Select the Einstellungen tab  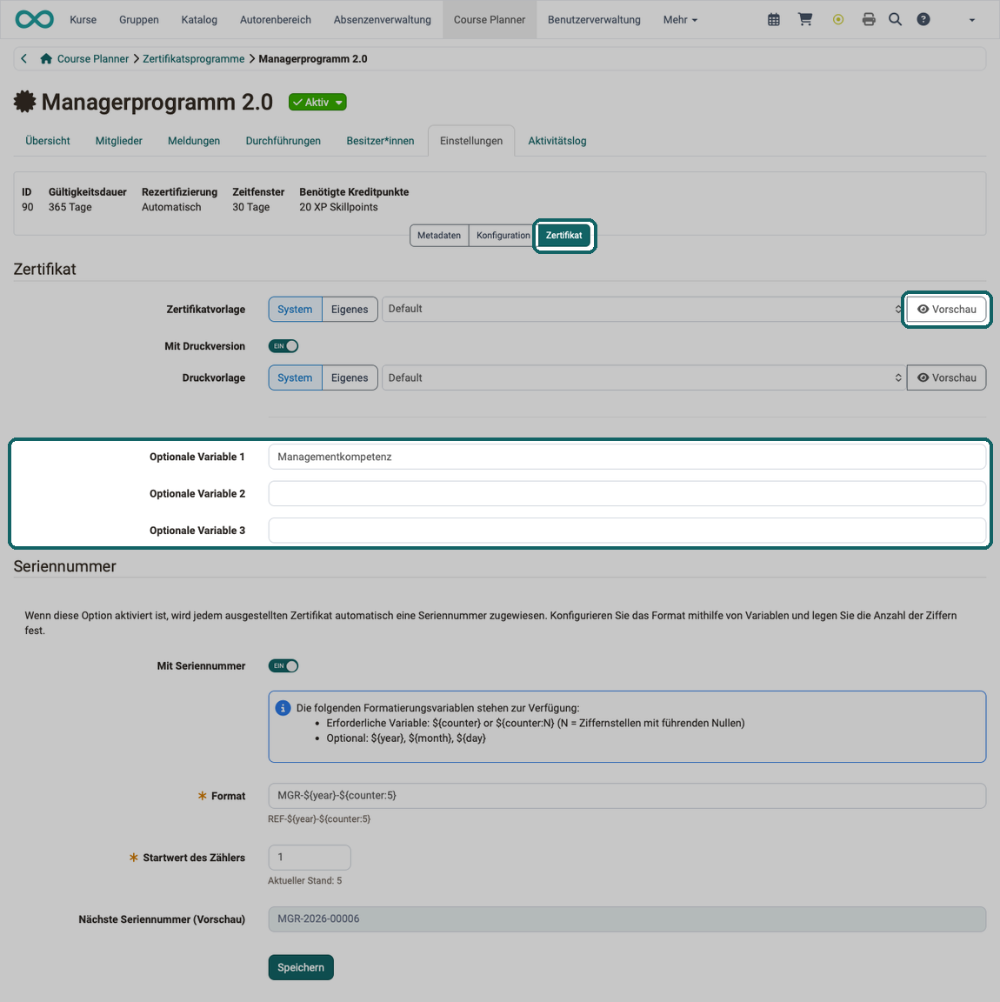pos(471,141)
